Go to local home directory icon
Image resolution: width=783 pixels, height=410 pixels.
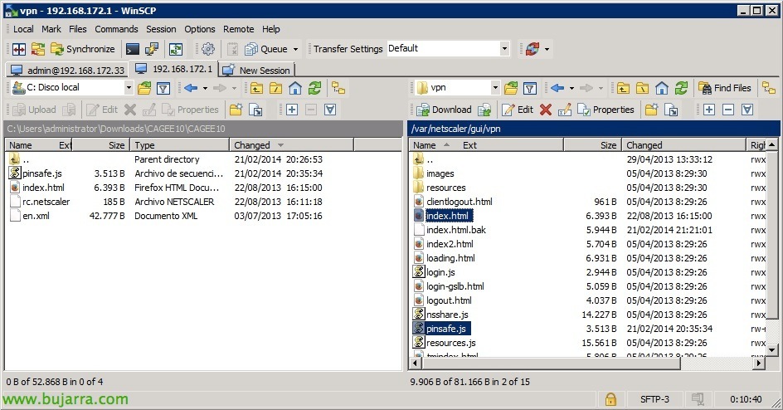point(295,89)
